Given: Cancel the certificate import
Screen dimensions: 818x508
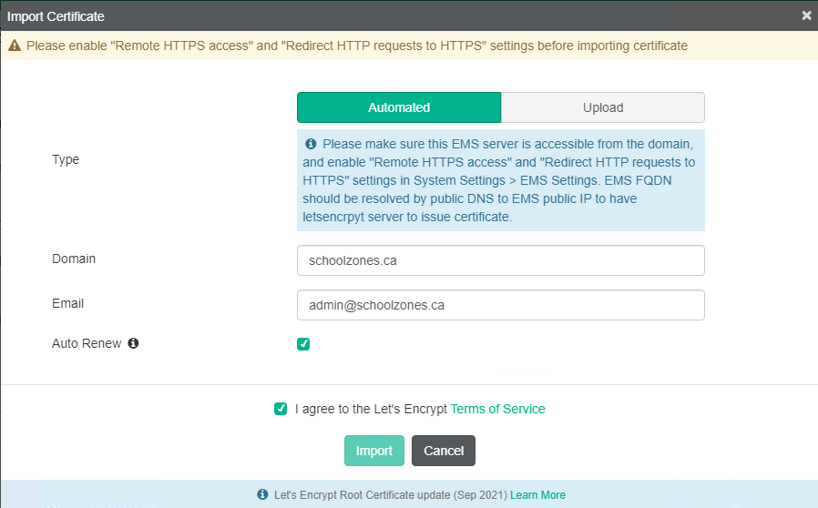Looking at the screenshot, I should 444,451.
